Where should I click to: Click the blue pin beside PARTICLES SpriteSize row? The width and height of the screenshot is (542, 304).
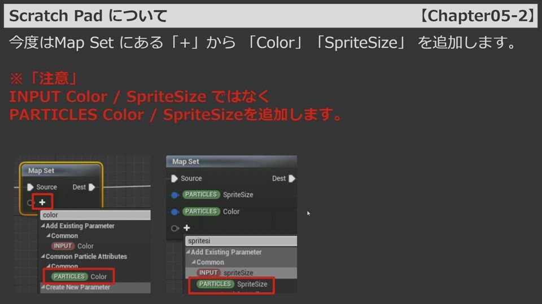[x=175, y=195]
